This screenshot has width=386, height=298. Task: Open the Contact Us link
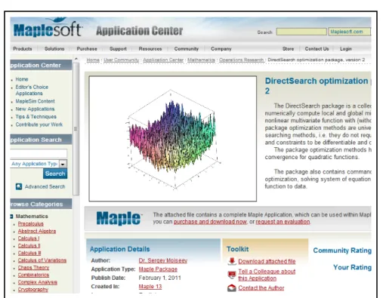coord(317,49)
